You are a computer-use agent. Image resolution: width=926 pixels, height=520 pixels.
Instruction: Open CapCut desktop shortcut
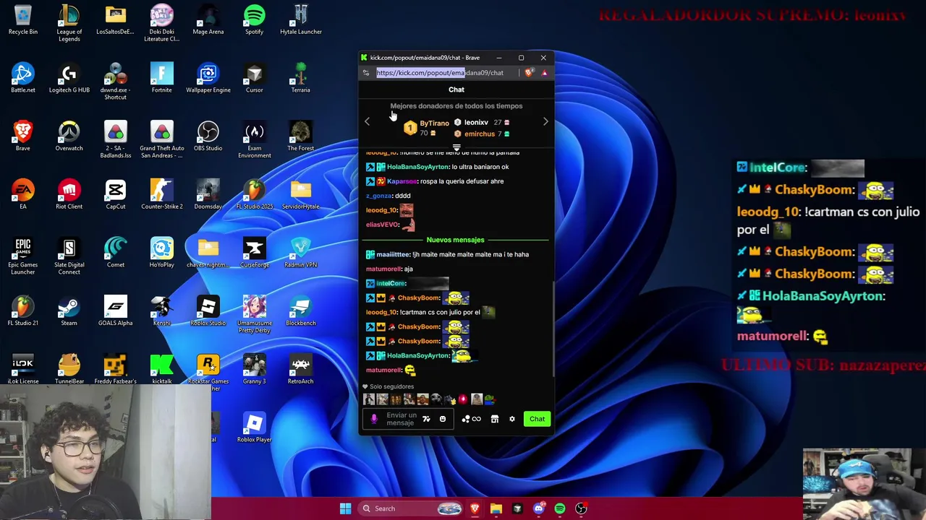116,194
